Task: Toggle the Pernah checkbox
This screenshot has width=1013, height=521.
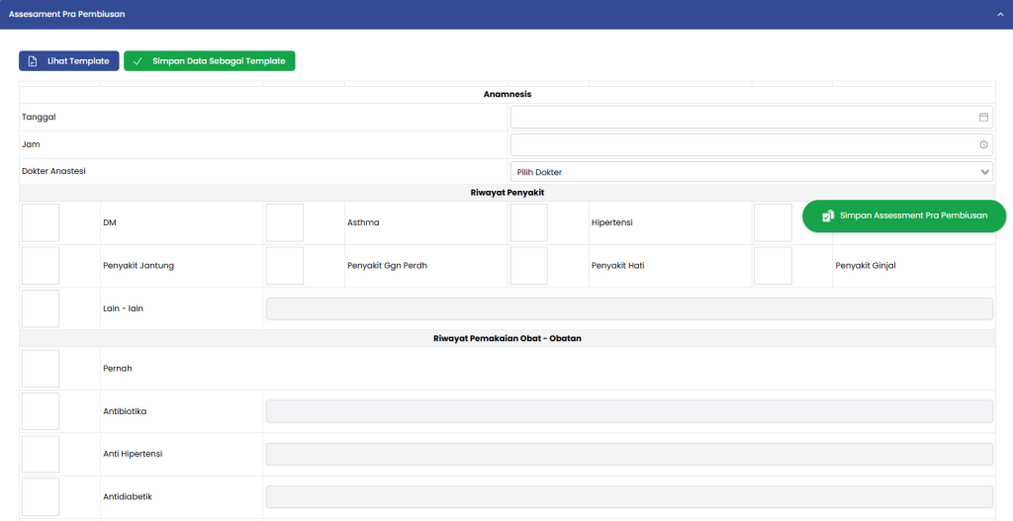Action: click(41, 369)
